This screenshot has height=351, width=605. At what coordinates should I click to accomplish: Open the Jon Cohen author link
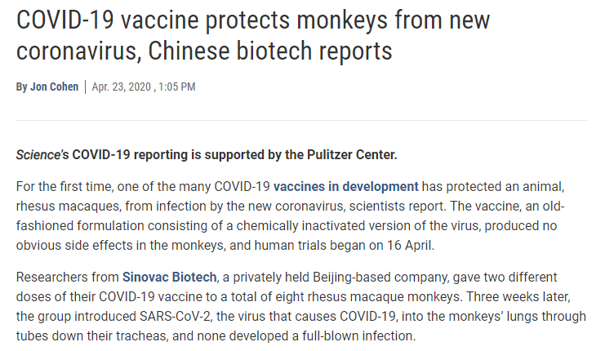[54, 87]
